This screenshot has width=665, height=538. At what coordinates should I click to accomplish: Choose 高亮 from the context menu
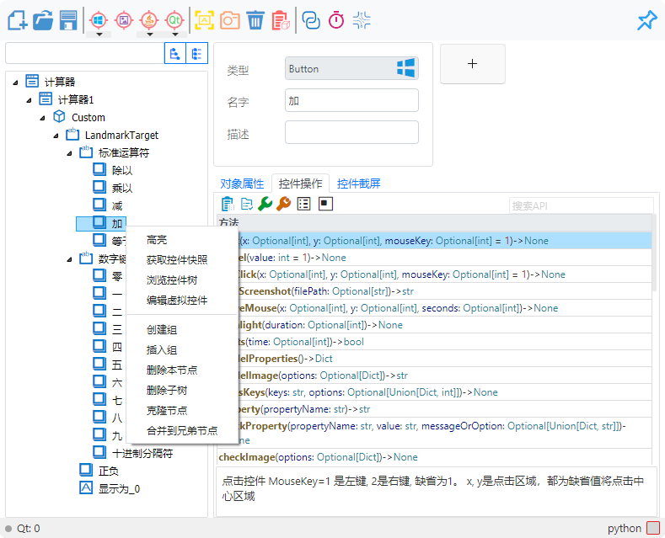[157, 240]
